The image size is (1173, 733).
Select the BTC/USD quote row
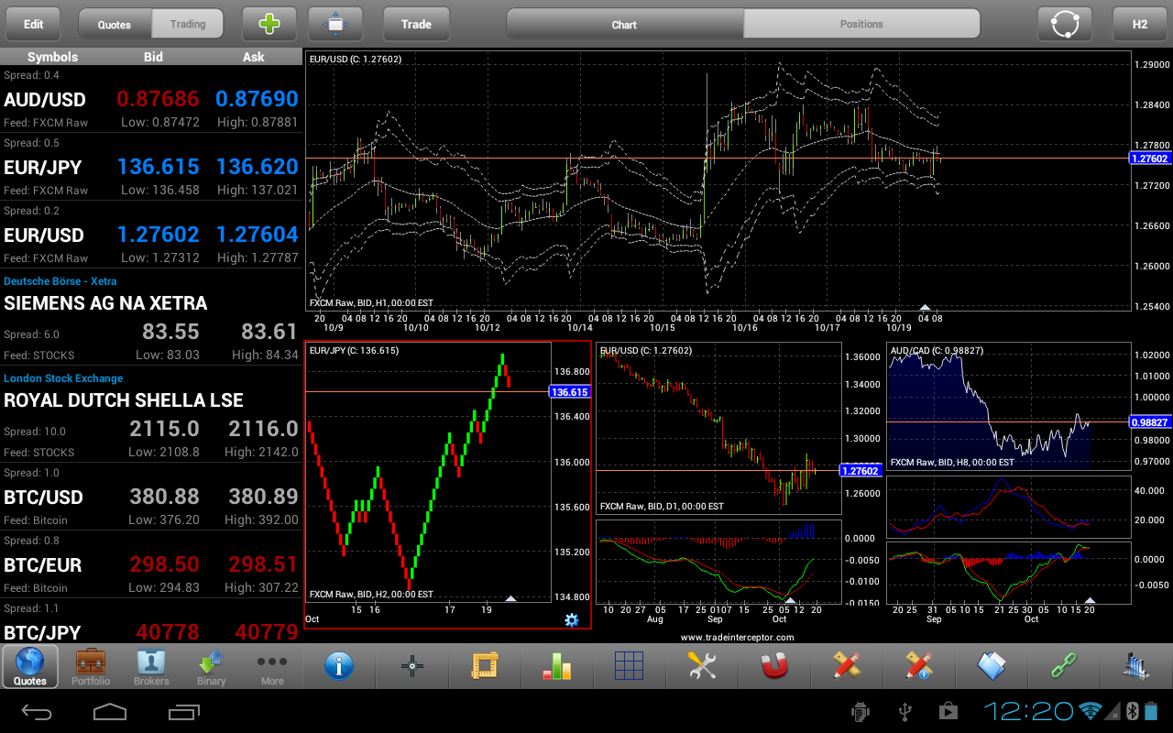[x=151, y=497]
